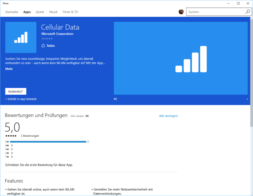Click the Cellular Data title
253x196 pixels.
pos(60,27)
